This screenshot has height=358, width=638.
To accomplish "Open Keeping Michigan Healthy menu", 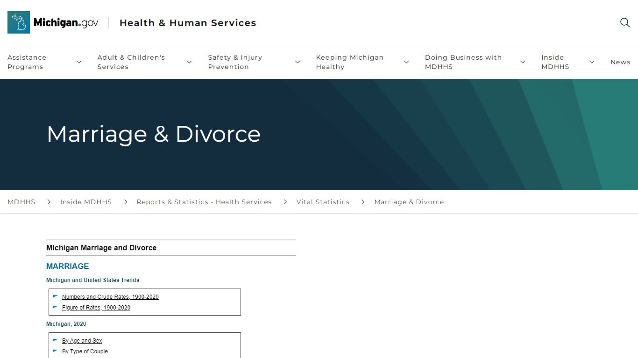I will pyautogui.click(x=350, y=62).
